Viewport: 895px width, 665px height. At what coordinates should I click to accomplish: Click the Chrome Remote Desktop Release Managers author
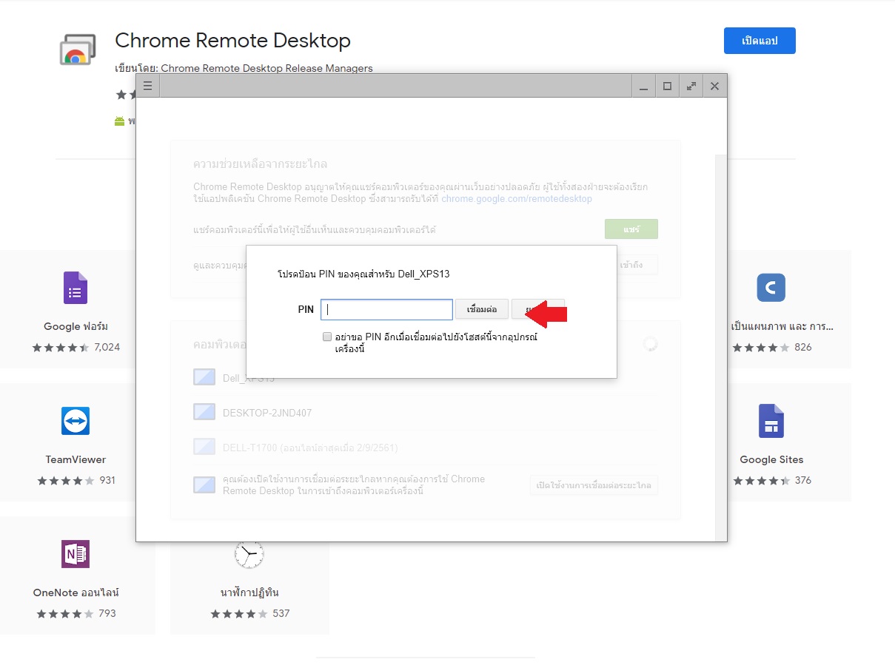click(267, 68)
